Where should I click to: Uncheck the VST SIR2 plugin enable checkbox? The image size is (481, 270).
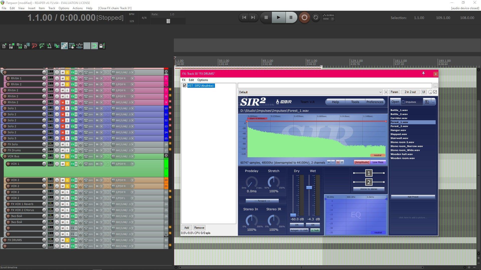coord(185,86)
